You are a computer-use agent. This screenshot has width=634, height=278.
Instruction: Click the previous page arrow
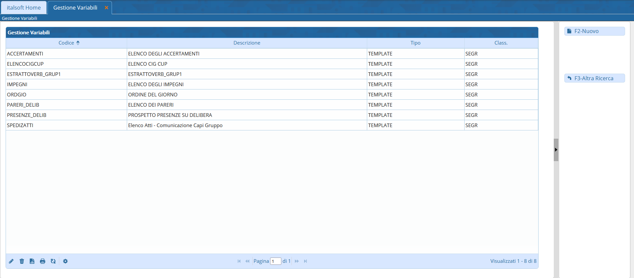247,261
